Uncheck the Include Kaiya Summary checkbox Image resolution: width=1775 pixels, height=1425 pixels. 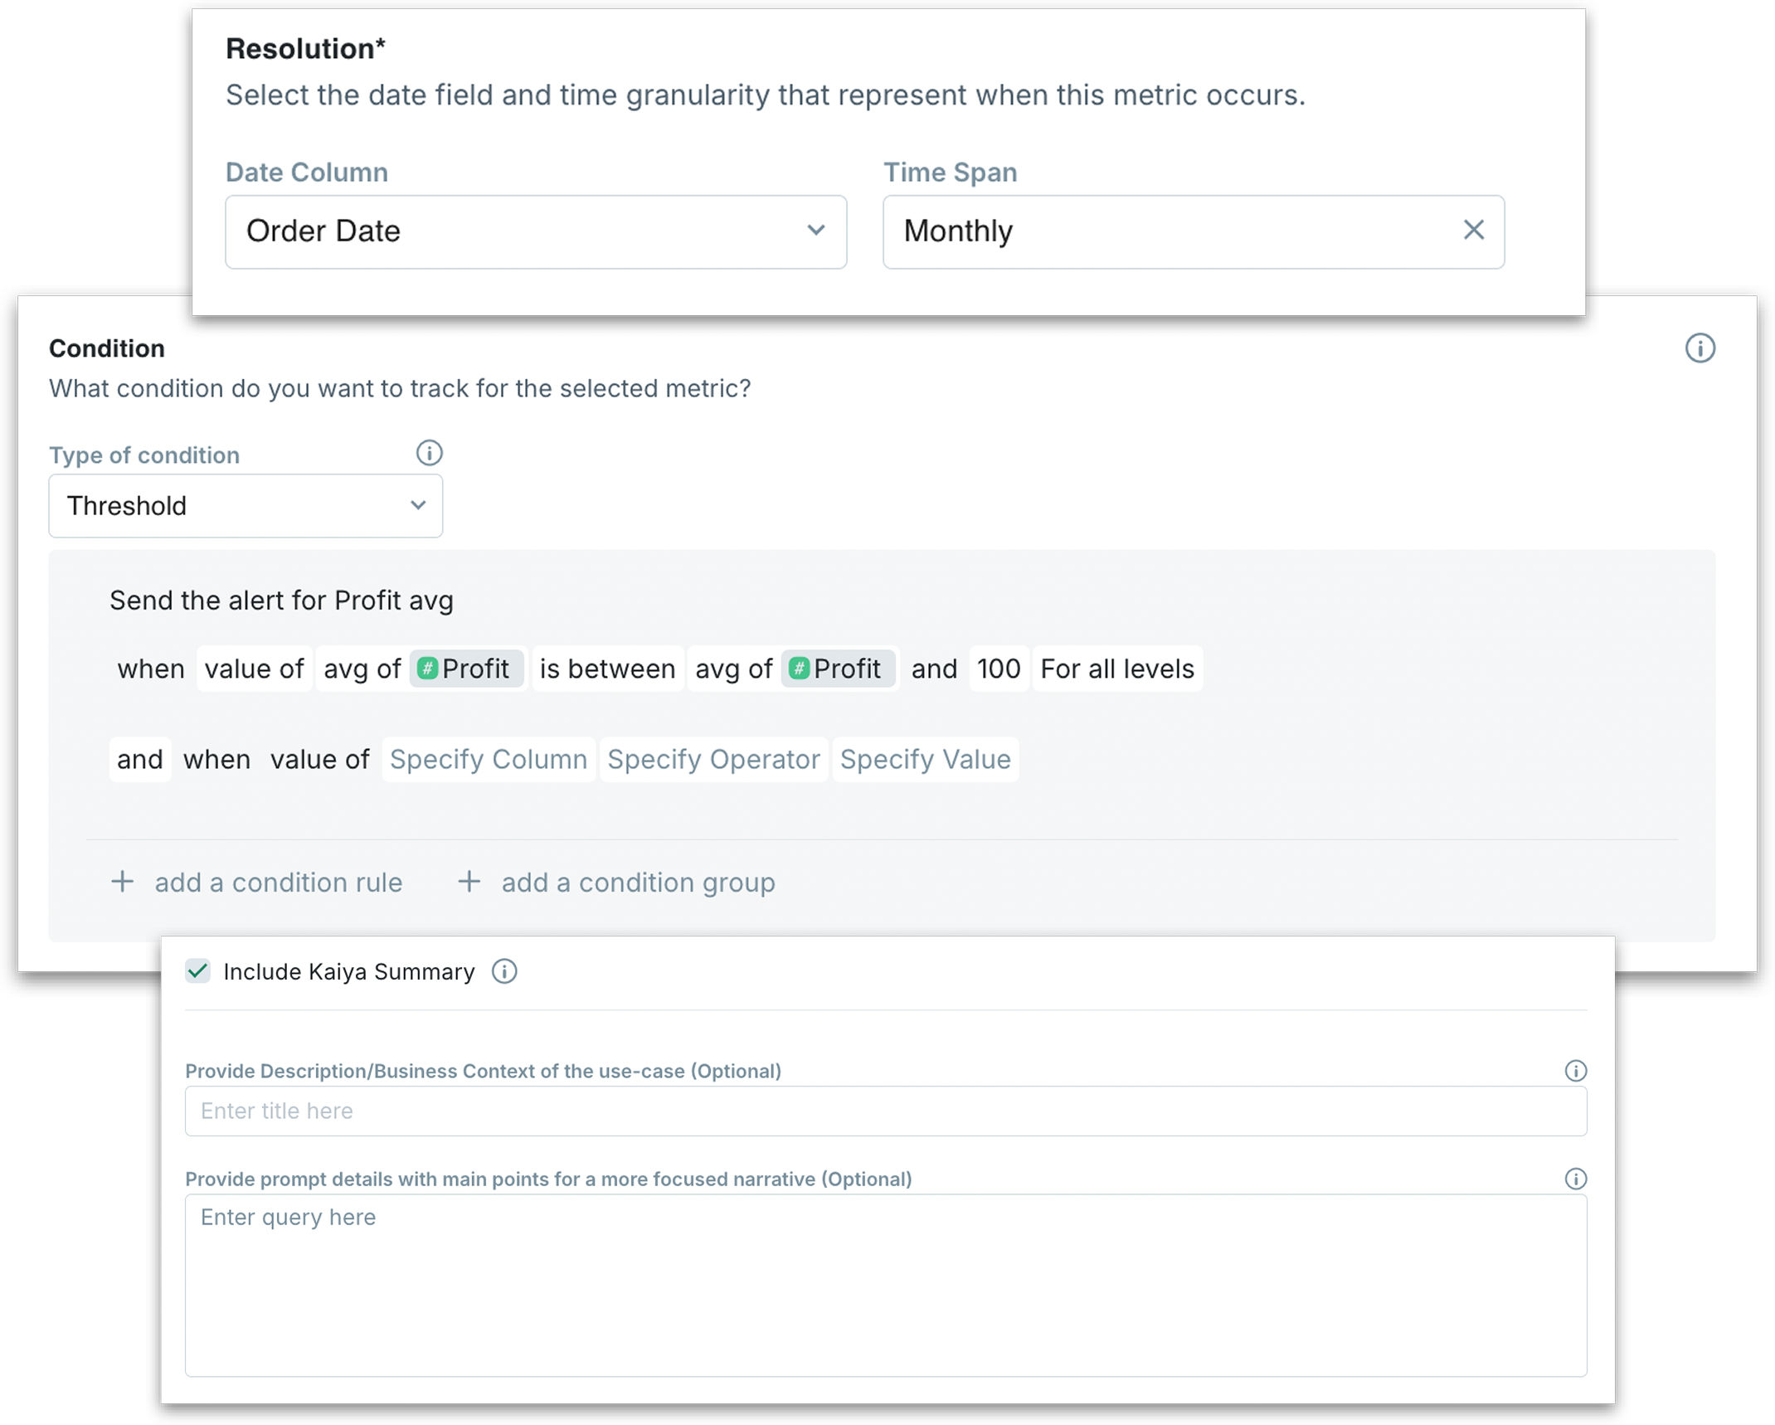coord(198,971)
